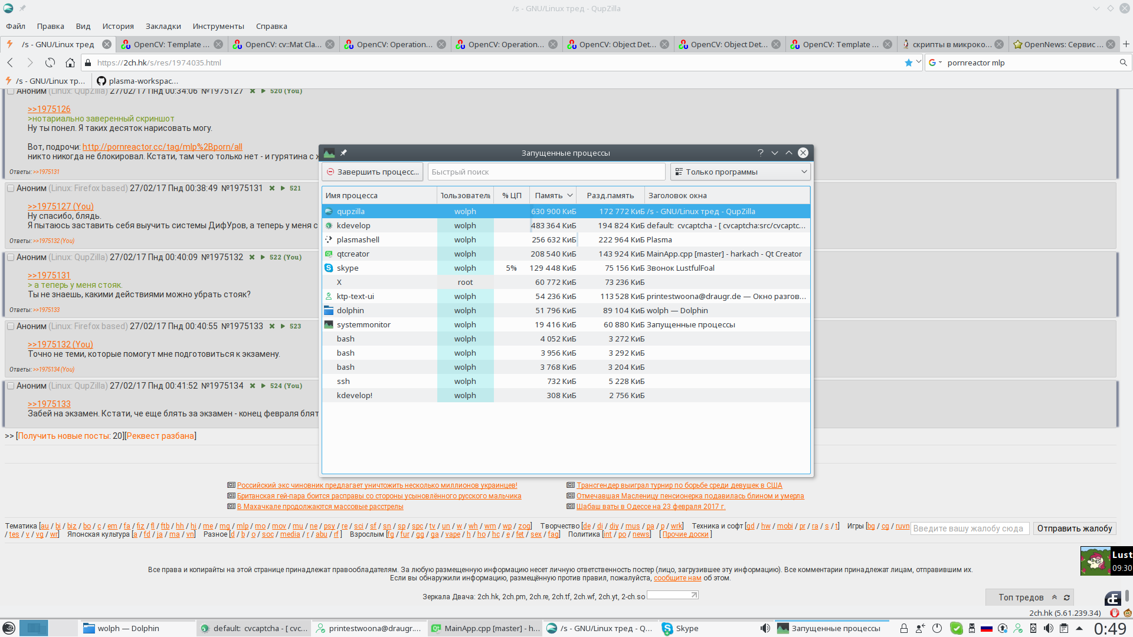This screenshot has height=637, width=1133.
Task: Click 'Отправить жалобу' button
Action: [1075, 528]
